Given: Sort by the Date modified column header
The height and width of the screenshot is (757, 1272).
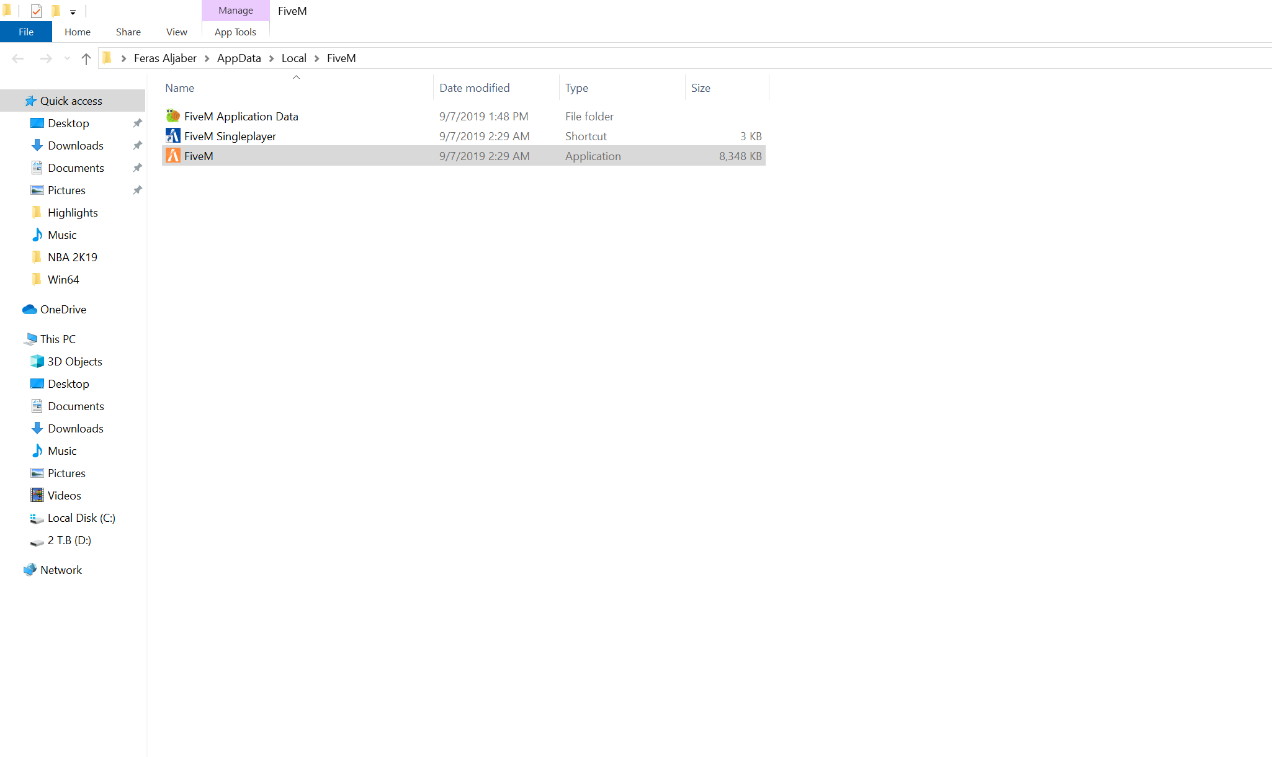Looking at the screenshot, I should click(474, 88).
